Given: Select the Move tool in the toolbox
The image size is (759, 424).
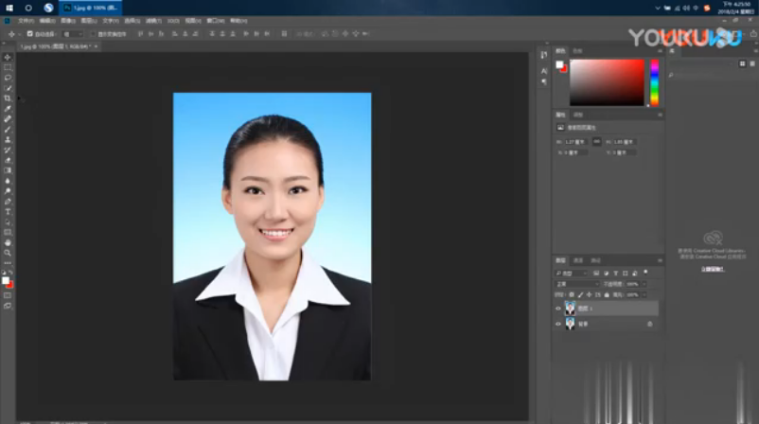Looking at the screenshot, I should pos(8,57).
